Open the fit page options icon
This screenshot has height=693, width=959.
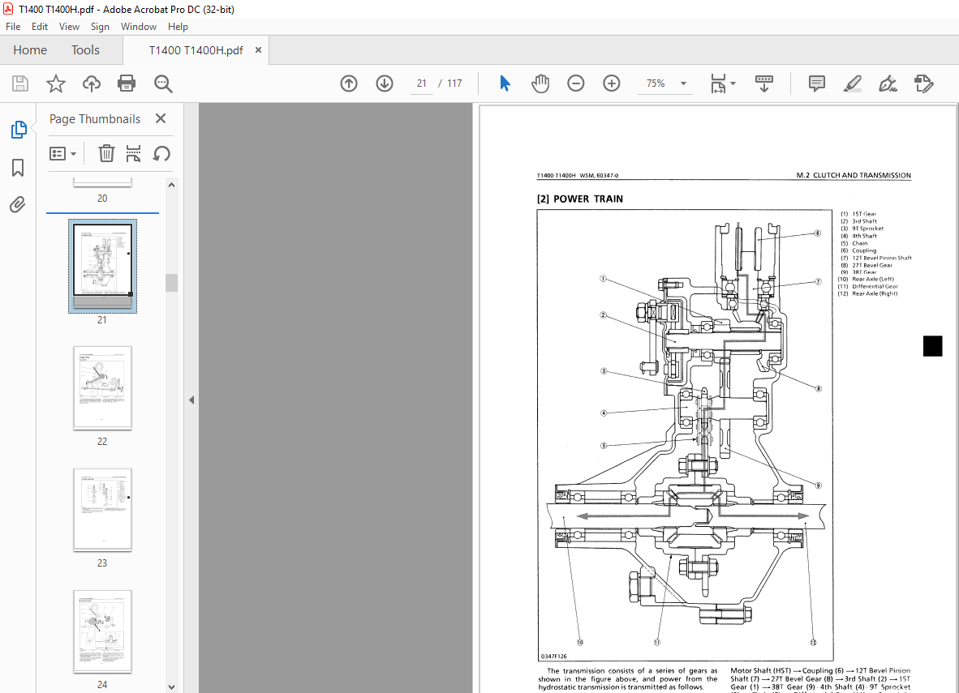click(x=718, y=83)
